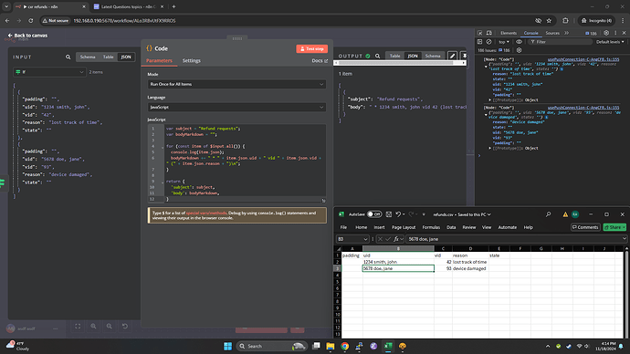The image size is (630, 354).
Task: Click the Share button in Excel
Action: click(614, 227)
